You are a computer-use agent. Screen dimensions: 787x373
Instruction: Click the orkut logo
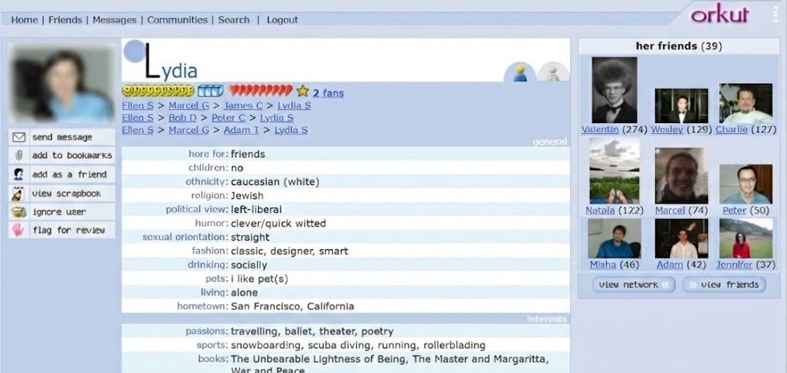pyautogui.click(x=720, y=15)
